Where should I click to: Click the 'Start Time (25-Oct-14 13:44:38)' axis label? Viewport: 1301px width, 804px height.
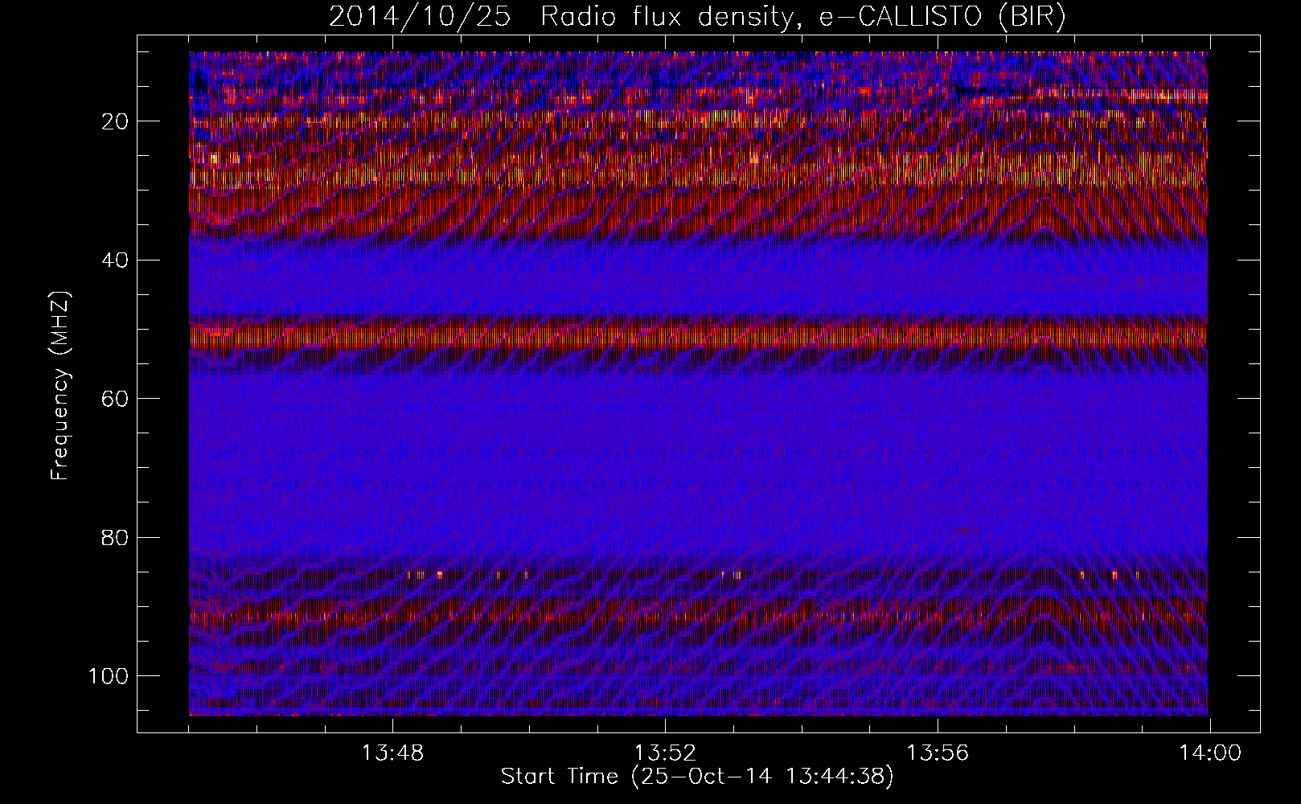[x=697, y=777]
